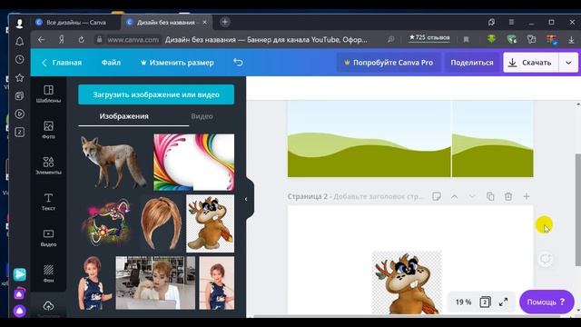This screenshot has width=581, height=327.
Task: Close the Дизайн без названия tab
Action: tap(205, 22)
